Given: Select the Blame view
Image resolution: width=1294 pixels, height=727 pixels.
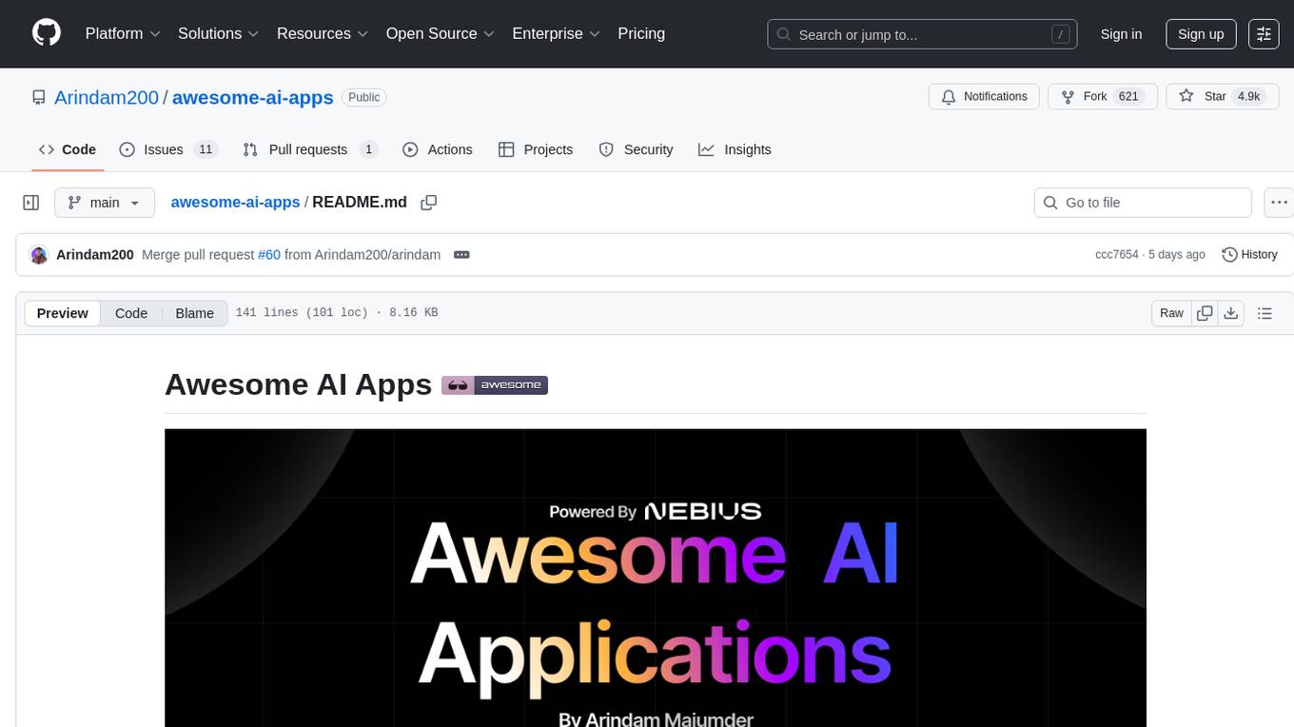Looking at the screenshot, I should (194, 313).
